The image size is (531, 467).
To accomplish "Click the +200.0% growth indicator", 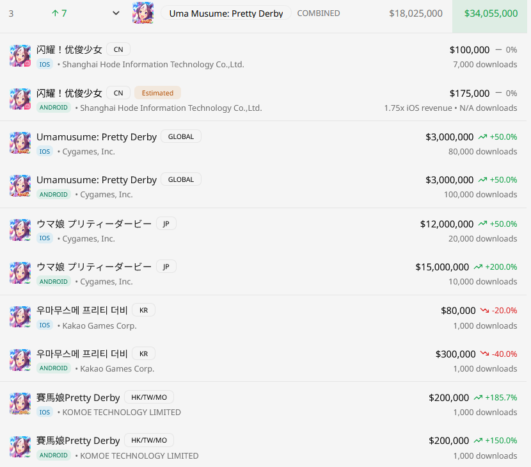I will click(x=495, y=267).
